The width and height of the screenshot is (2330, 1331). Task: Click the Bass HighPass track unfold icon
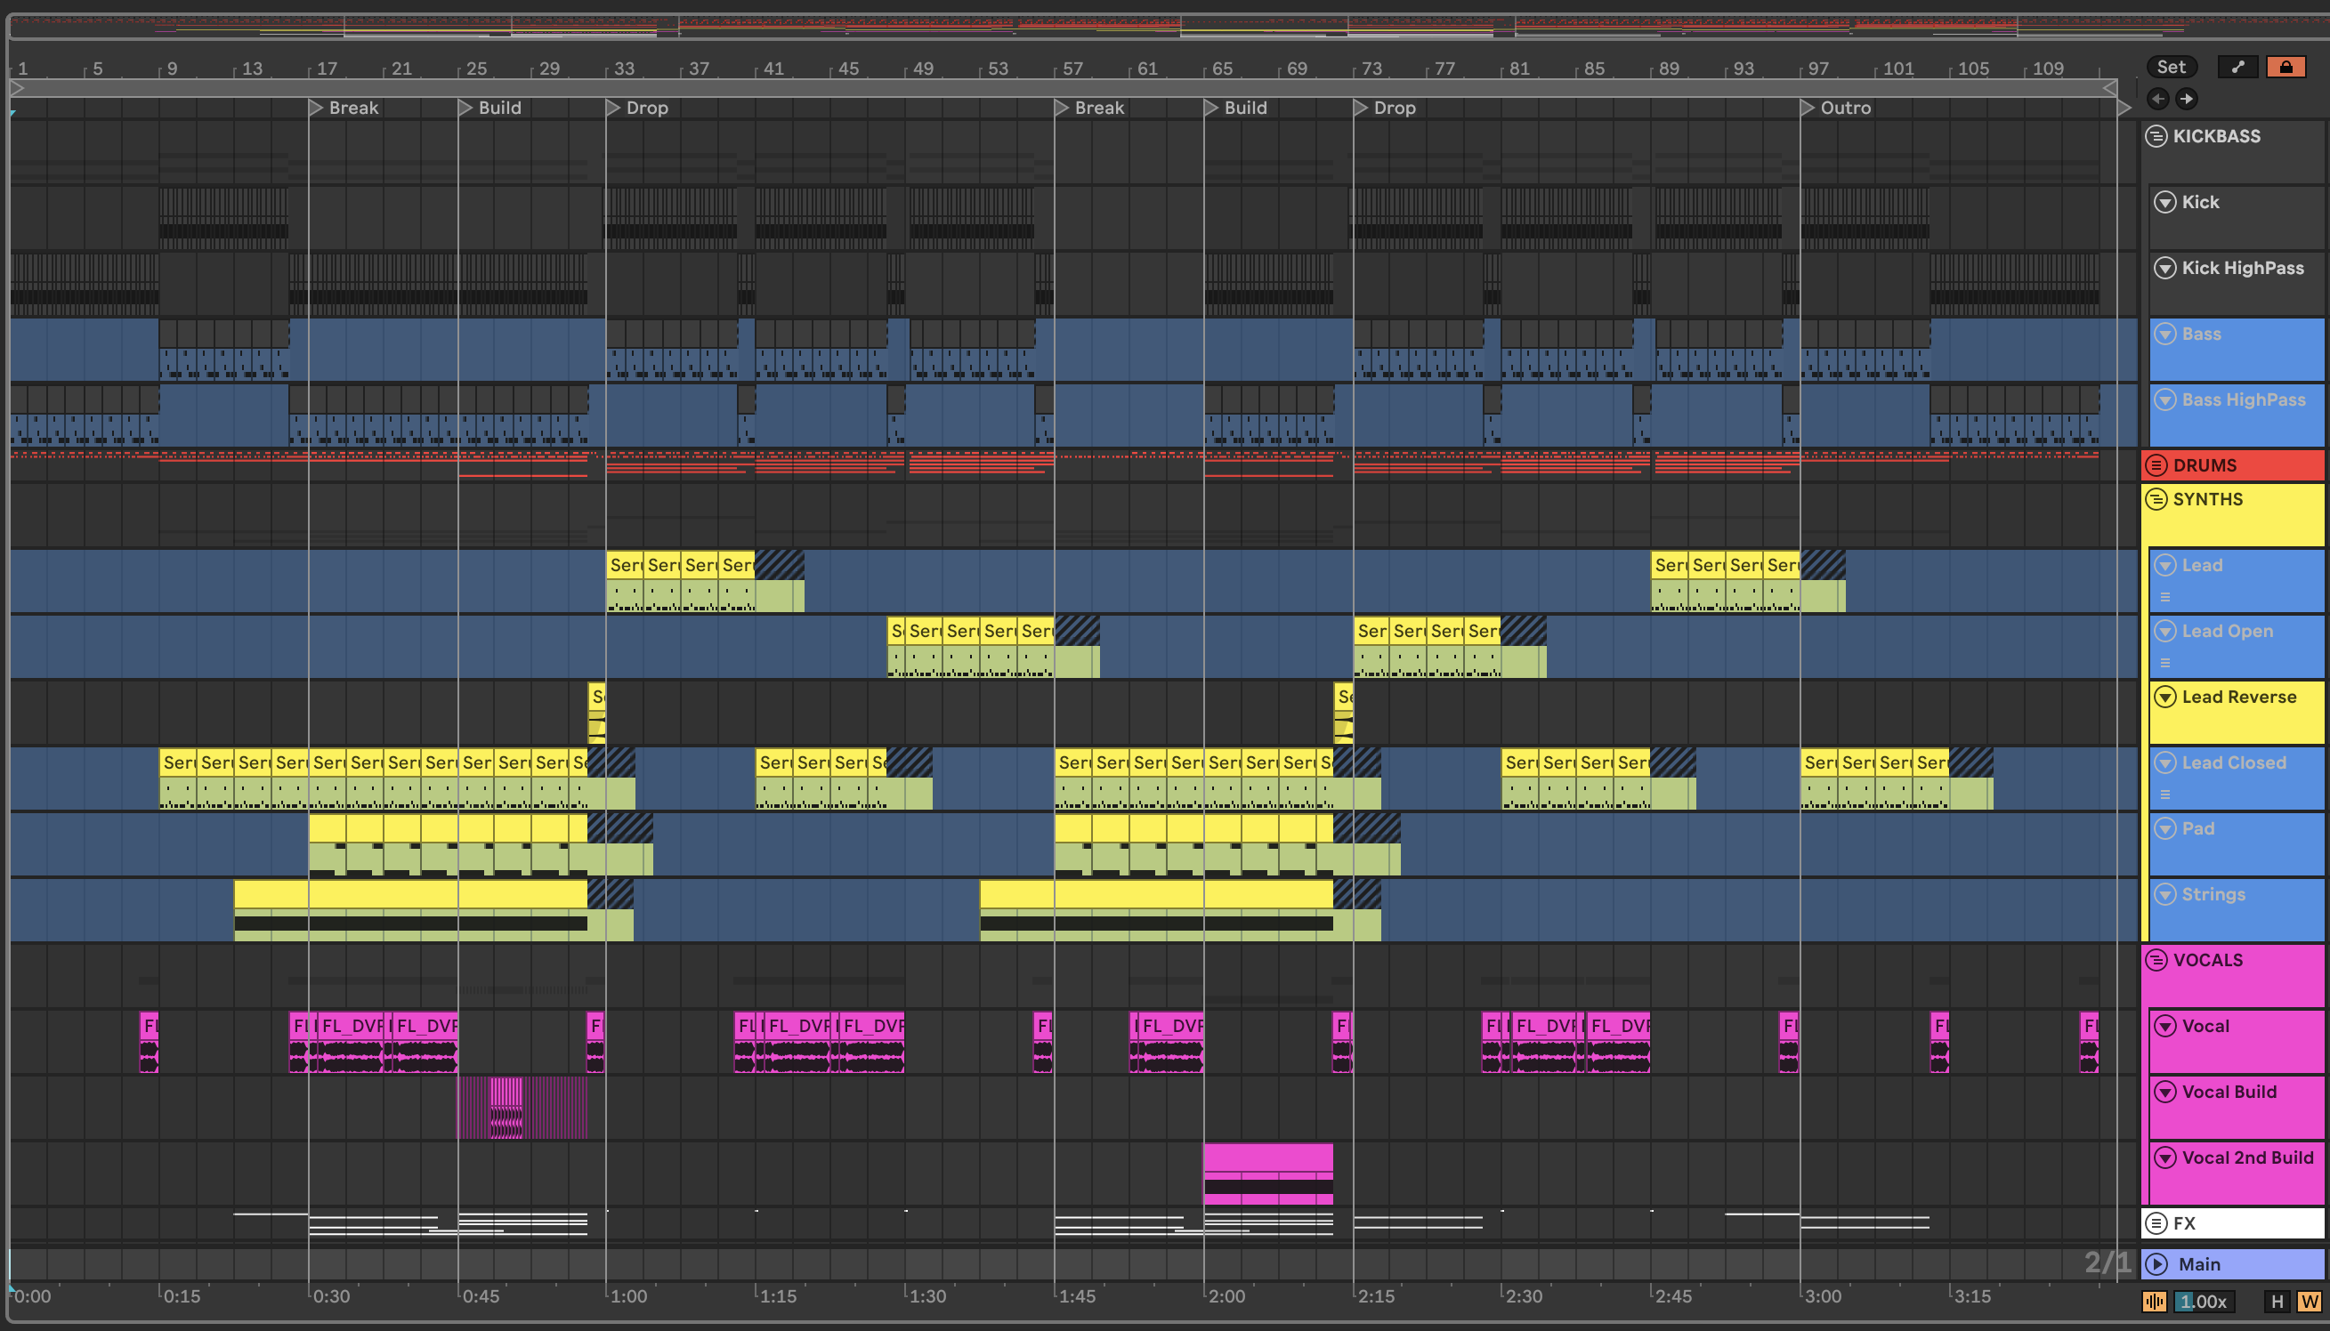[2164, 399]
